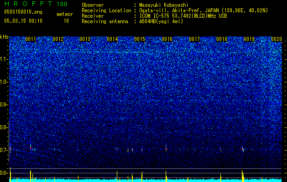The height and width of the screenshot is (182, 287).
Task: Click time marker 0018
Action: [222, 39]
